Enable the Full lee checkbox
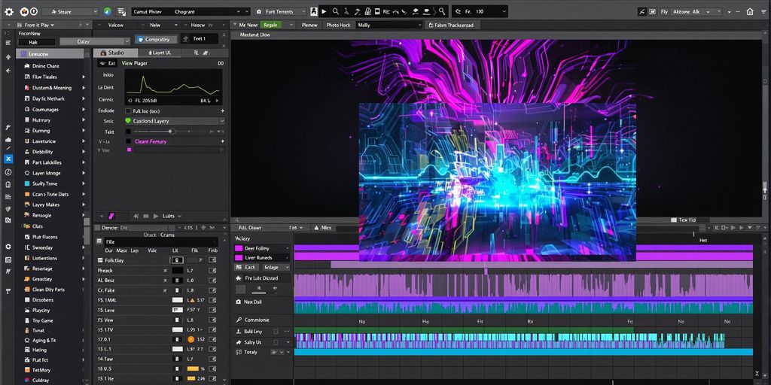Screen dimensions: 771x385 pos(128,111)
